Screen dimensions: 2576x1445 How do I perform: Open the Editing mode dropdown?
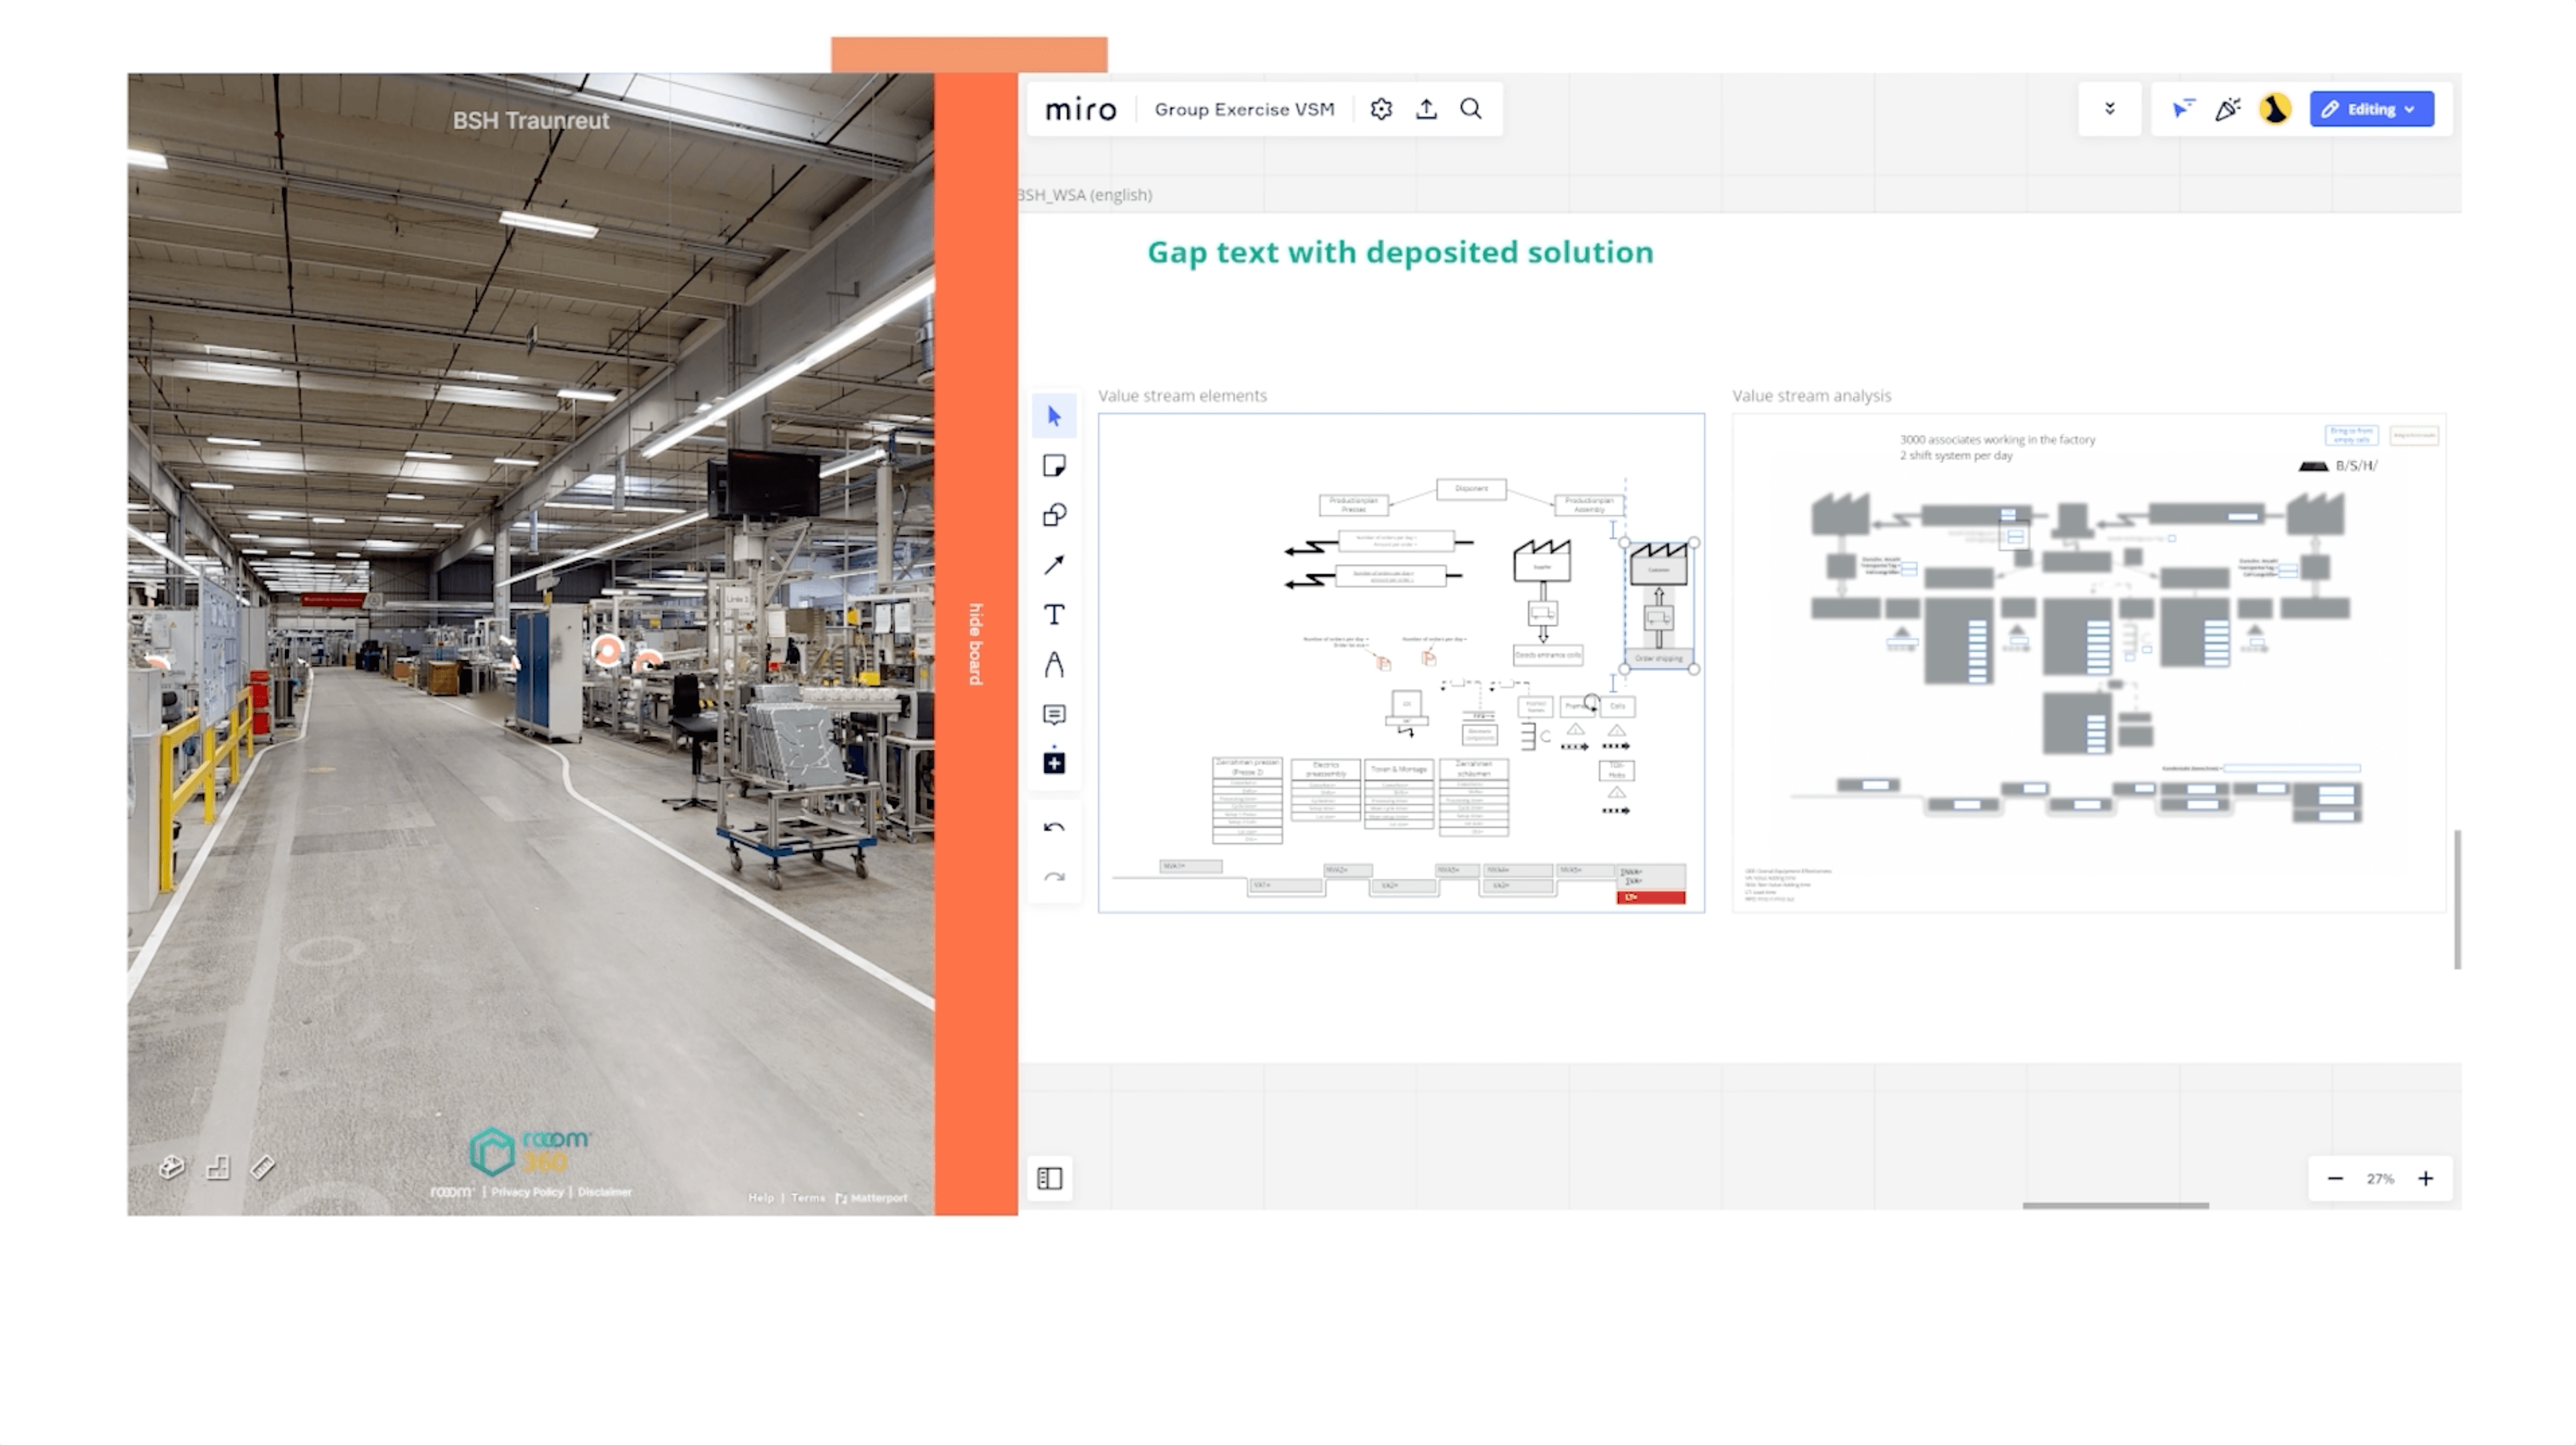pyautogui.click(x=2371, y=109)
